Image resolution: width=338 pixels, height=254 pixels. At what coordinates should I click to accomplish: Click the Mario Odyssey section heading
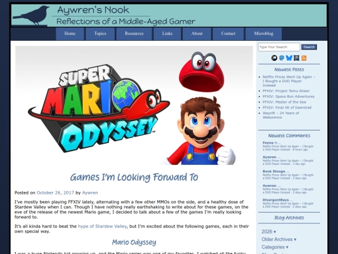[134, 242]
